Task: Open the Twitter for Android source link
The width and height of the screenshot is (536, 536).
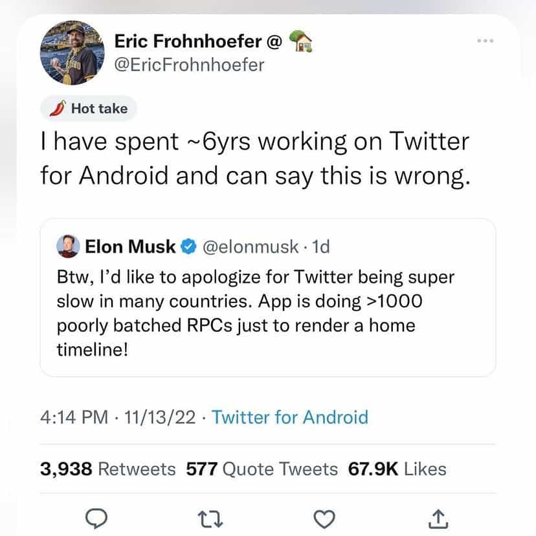Action: (x=290, y=417)
